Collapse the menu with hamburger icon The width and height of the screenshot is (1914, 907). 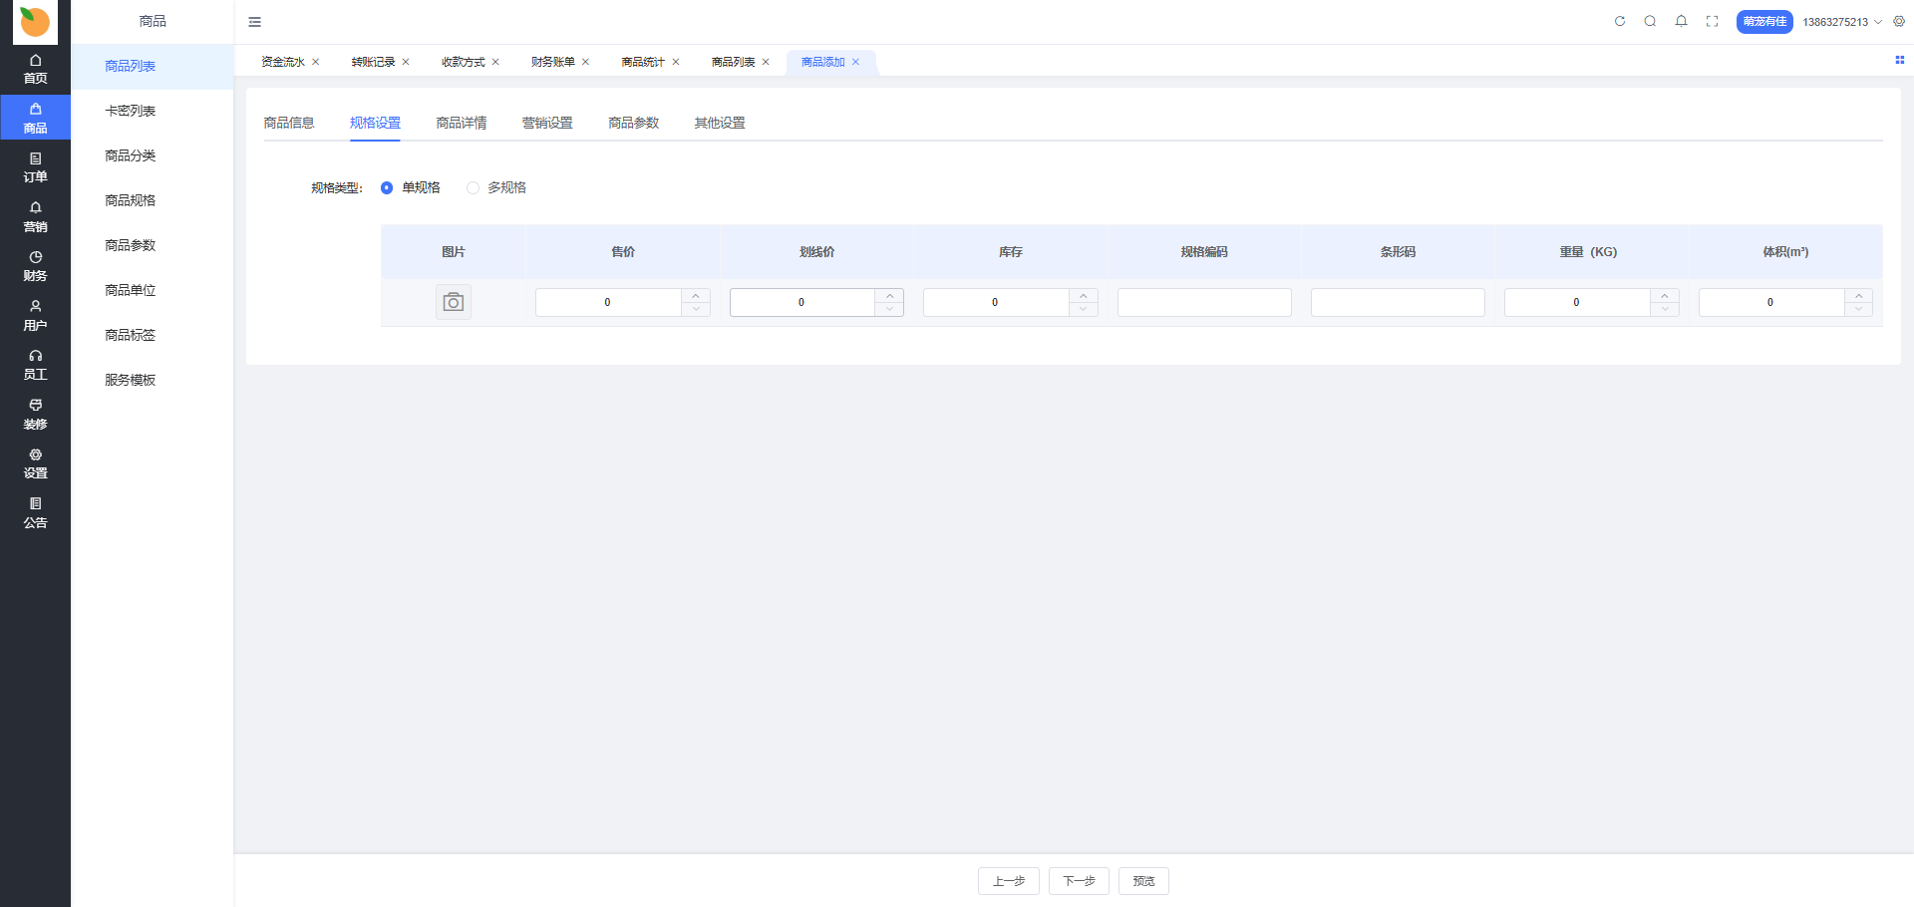(254, 22)
